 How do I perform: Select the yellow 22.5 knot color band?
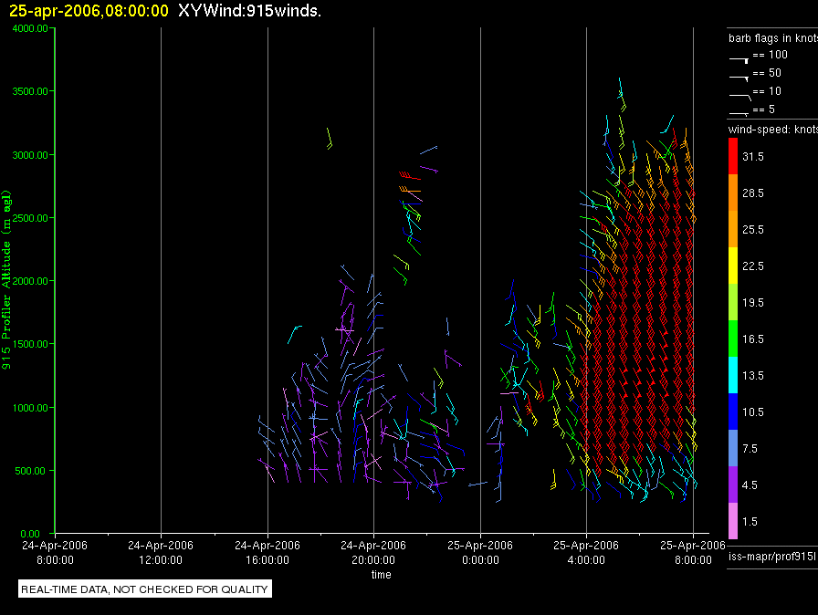point(733,266)
